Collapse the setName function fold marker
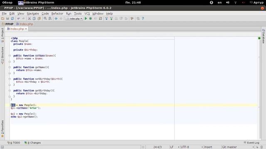Screen dimensions: 266x149 10,55
